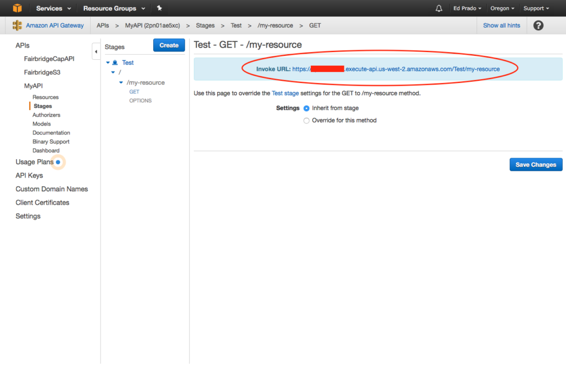Click the help question mark icon
This screenshot has width=566, height=365.
click(x=538, y=25)
